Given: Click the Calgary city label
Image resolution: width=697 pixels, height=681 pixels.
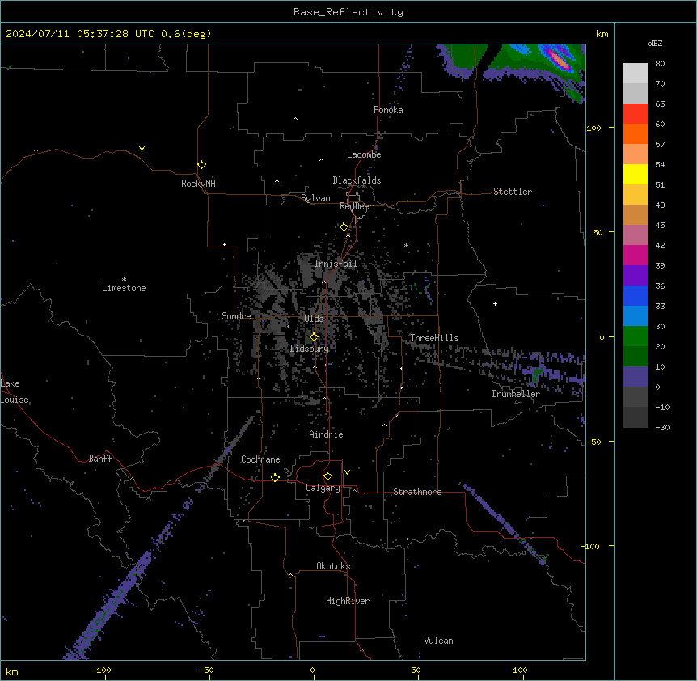Looking at the screenshot, I should (x=323, y=488).
